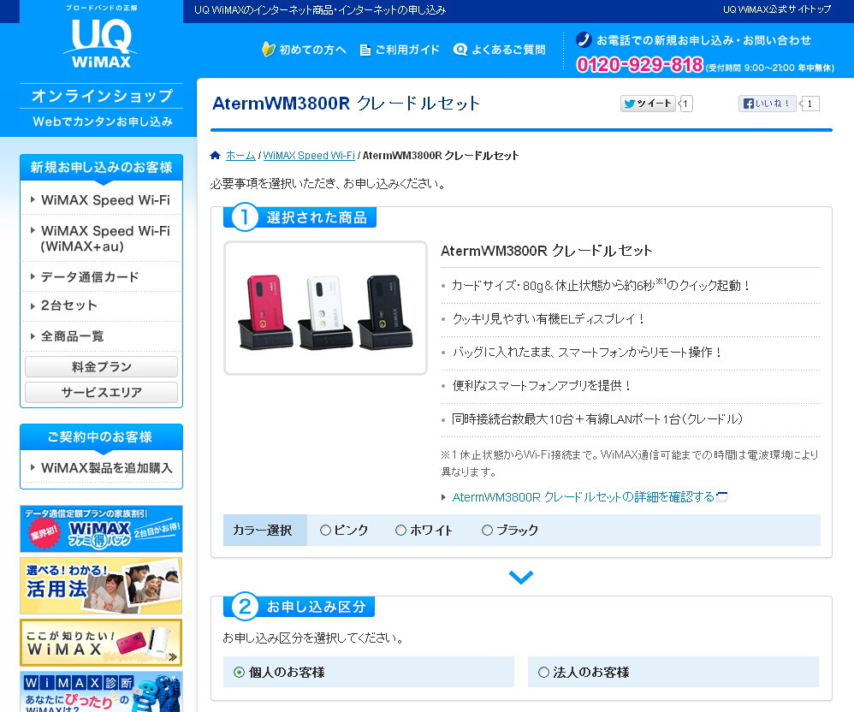Click the Facebook いいね！ button

(767, 104)
